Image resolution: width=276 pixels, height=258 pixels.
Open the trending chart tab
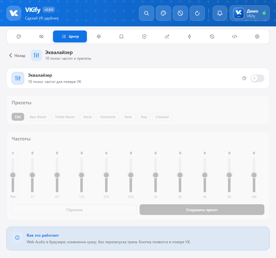coord(167,36)
